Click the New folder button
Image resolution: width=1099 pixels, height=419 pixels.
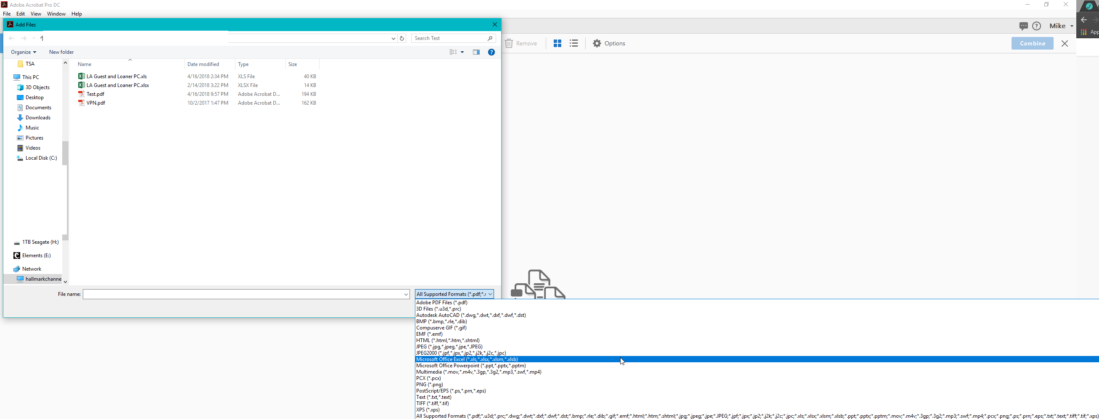[x=61, y=52]
